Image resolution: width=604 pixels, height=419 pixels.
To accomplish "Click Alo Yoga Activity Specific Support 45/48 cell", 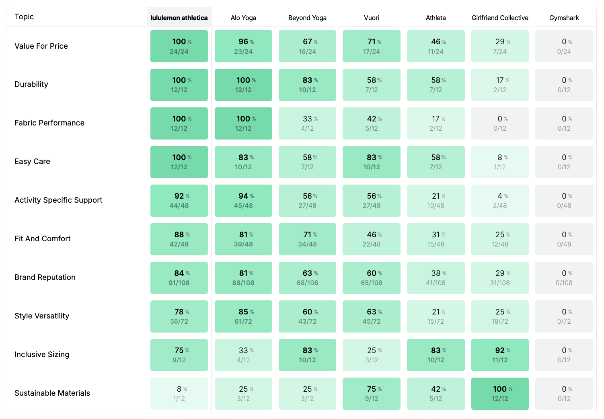I will [x=243, y=201].
